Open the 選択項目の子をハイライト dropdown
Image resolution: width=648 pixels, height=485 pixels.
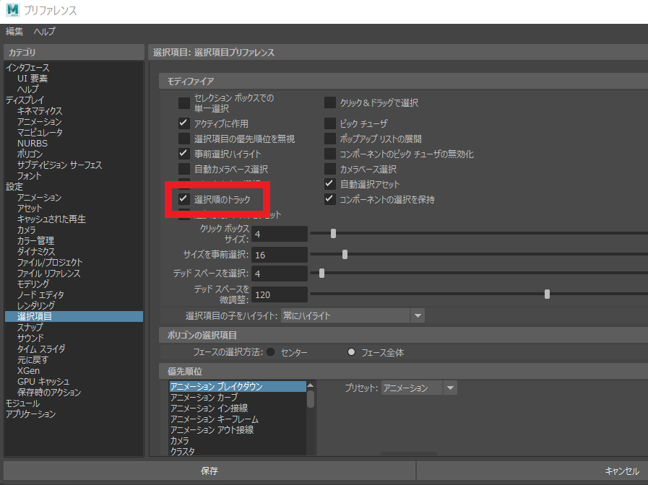[x=417, y=315]
